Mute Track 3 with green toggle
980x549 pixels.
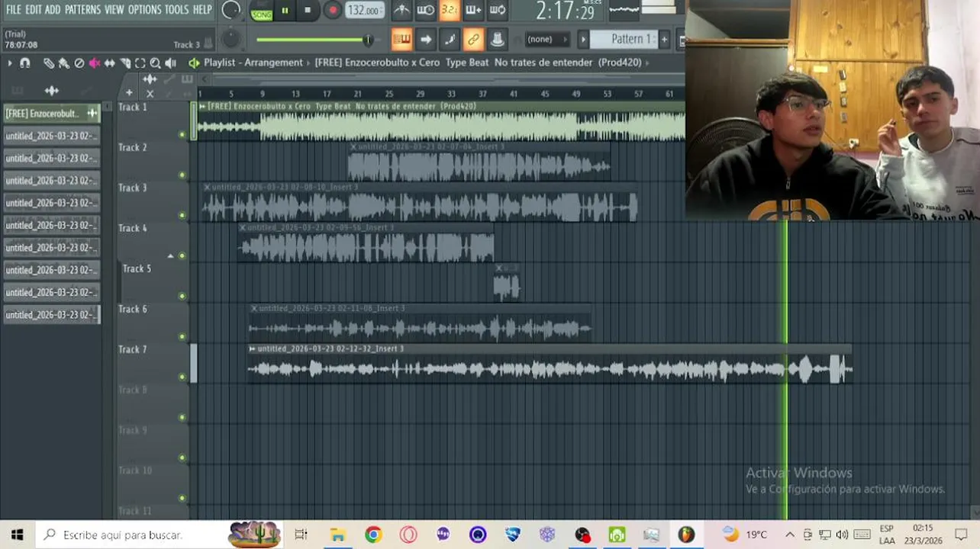pos(182,216)
